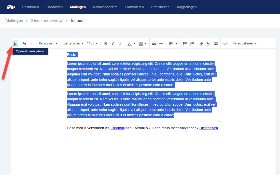Open the Contacten menu

pos(54,7)
